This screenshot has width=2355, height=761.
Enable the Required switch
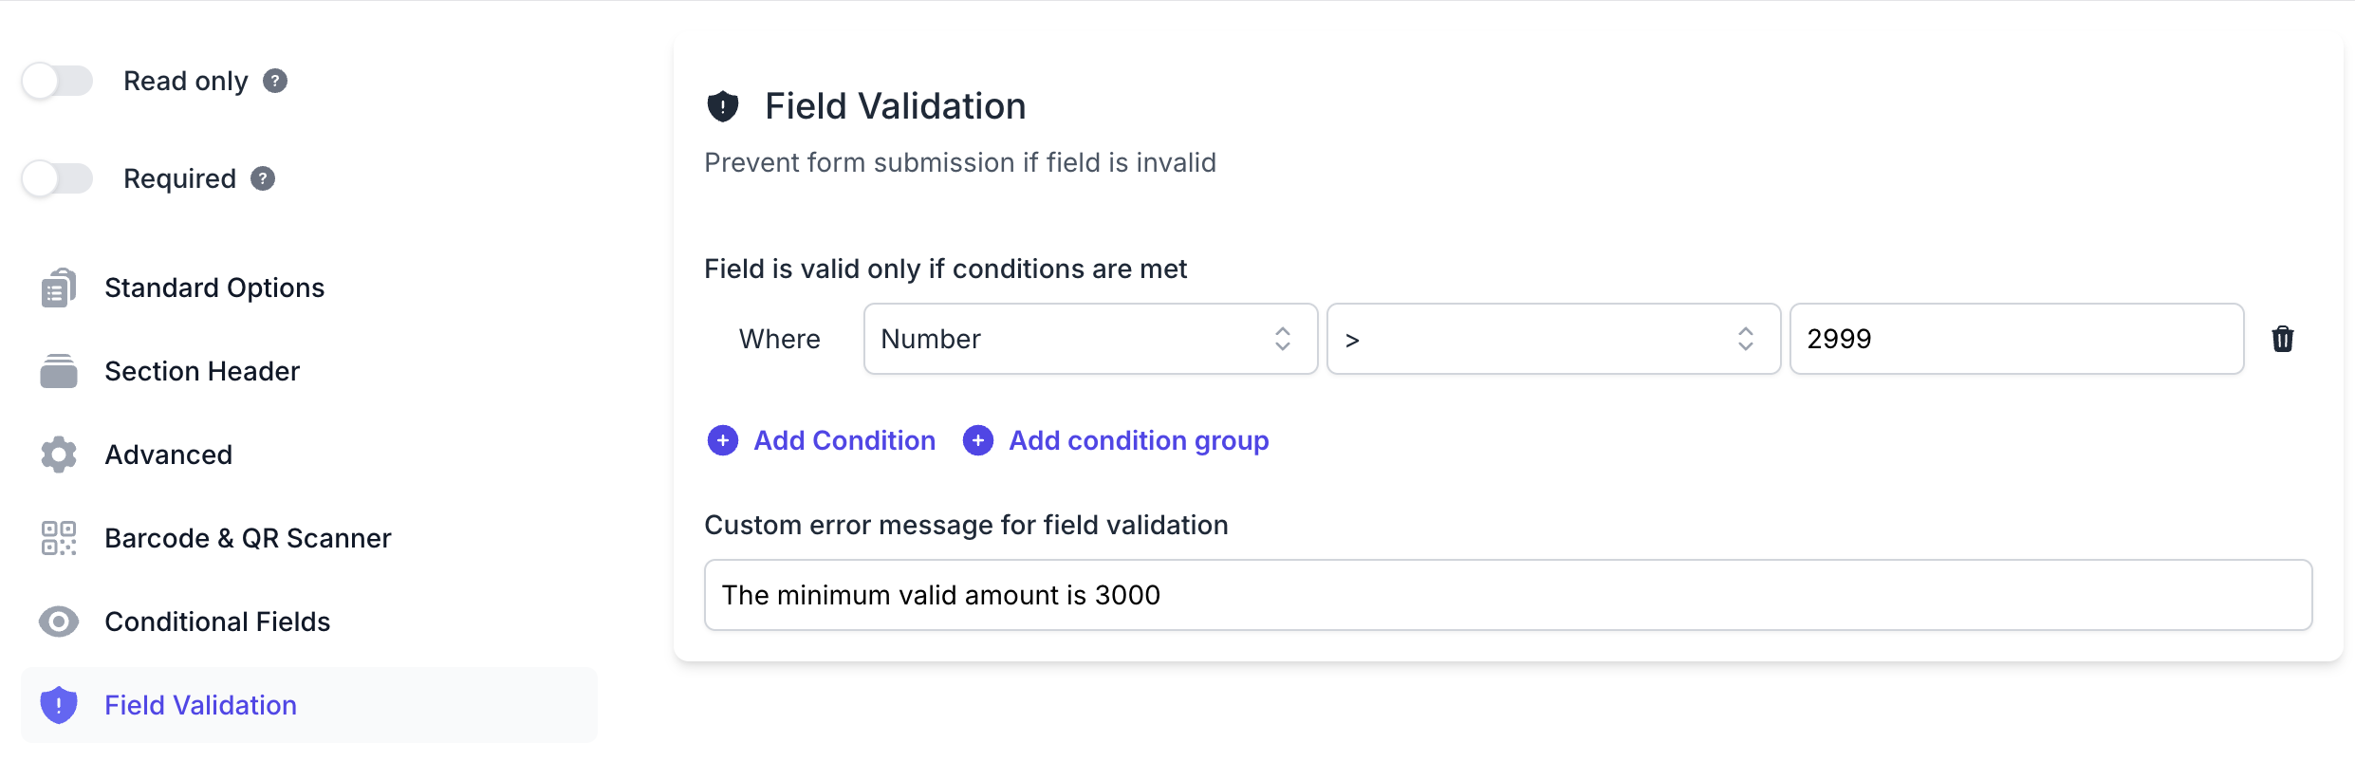click(58, 178)
